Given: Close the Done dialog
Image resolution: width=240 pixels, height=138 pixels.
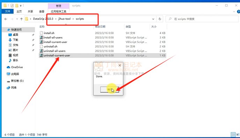Looking at the screenshot, I should [120, 65].
